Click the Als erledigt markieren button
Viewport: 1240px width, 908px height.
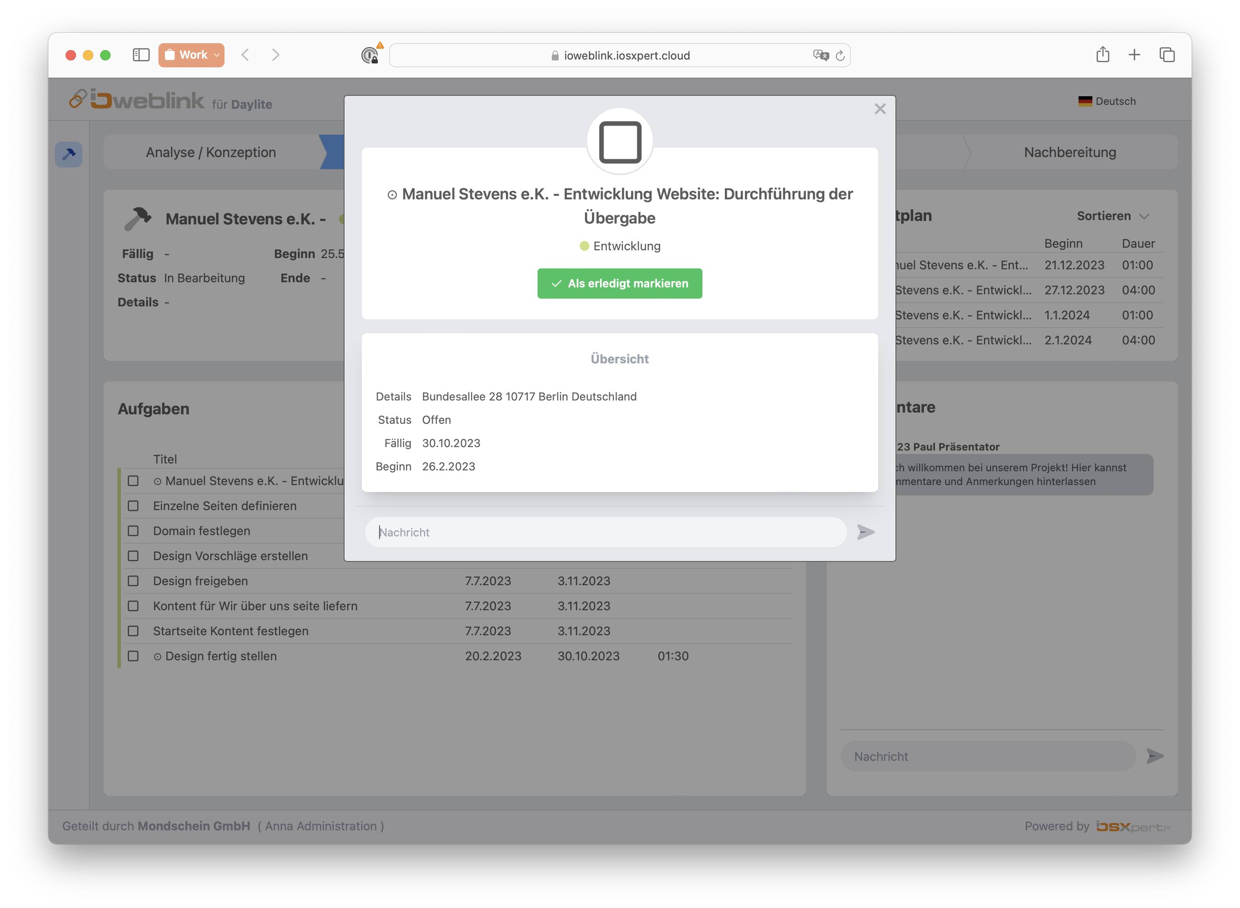[x=620, y=283]
